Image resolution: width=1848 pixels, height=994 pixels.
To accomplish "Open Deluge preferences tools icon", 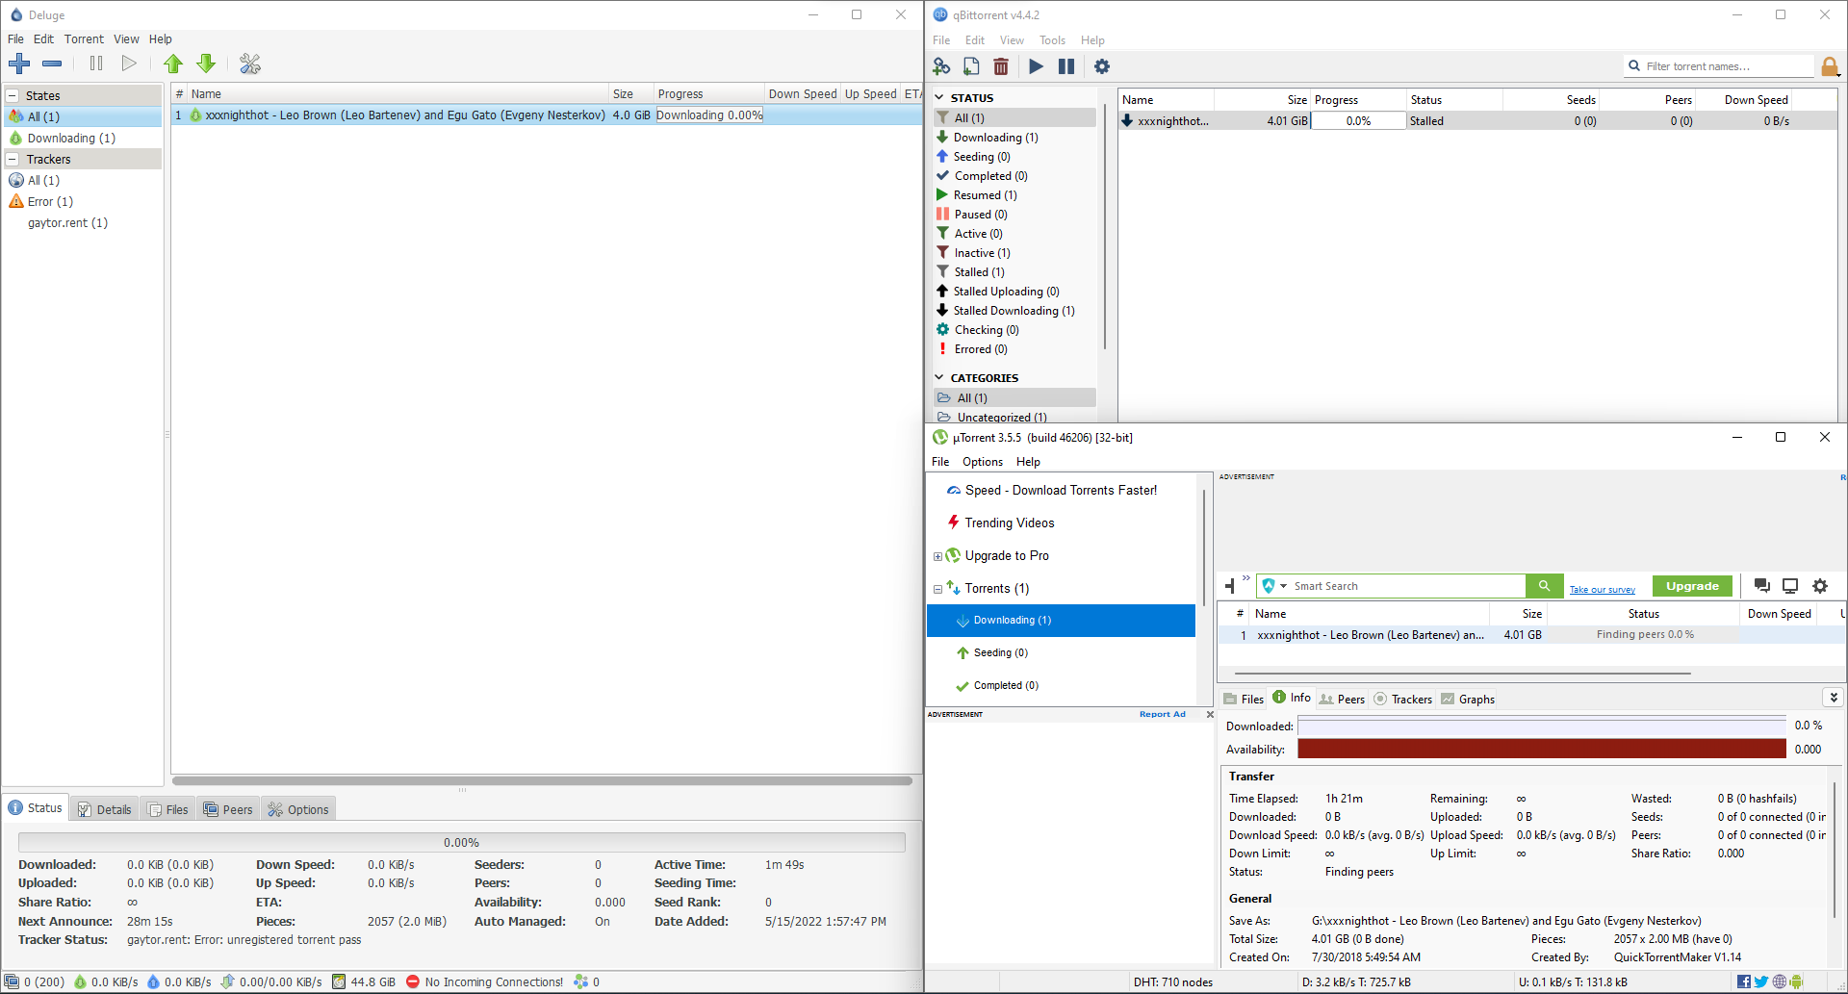I will click(250, 64).
